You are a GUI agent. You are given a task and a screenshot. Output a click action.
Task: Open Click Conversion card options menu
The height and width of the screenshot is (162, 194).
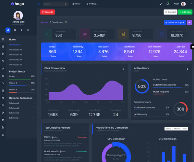point(123,69)
